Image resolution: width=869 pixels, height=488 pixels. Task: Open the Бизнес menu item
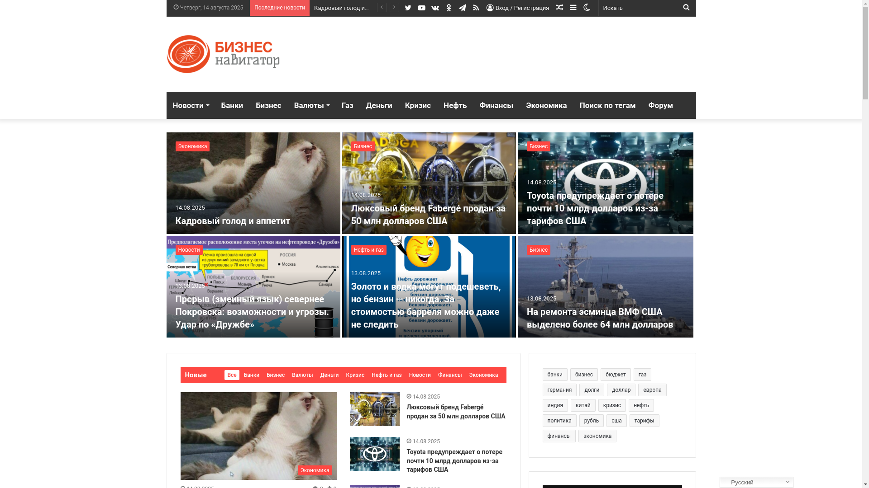268,105
